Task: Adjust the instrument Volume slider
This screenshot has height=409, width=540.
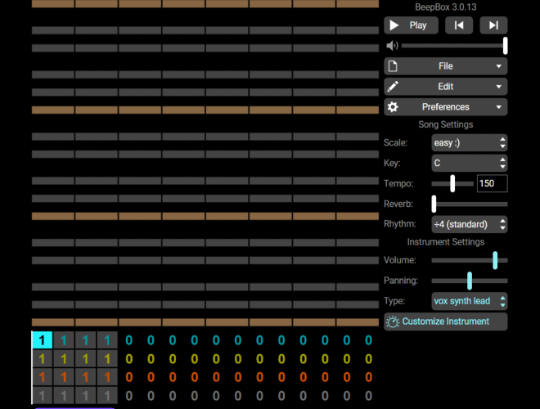Action: pos(470,260)
